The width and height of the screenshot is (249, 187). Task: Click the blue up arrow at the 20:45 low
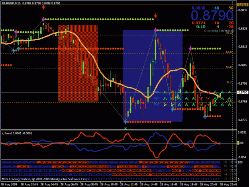[x=205, y=116]
